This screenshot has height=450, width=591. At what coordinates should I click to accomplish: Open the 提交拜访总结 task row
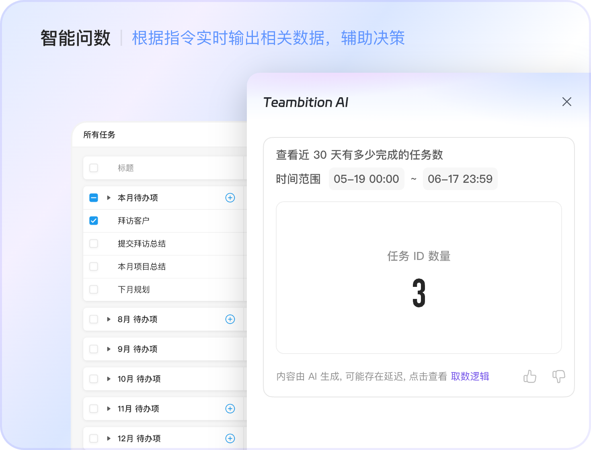click(165, 243)
